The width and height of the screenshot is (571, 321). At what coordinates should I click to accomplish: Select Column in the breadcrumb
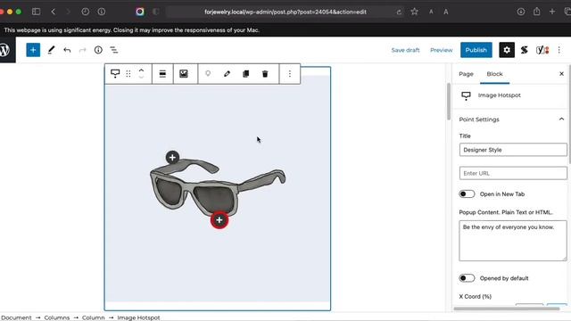pyautogui.click(x=93, y=317)
